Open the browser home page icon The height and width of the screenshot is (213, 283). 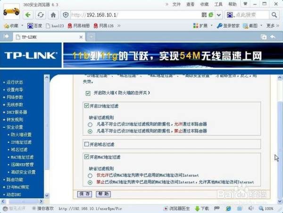point(53,15)
